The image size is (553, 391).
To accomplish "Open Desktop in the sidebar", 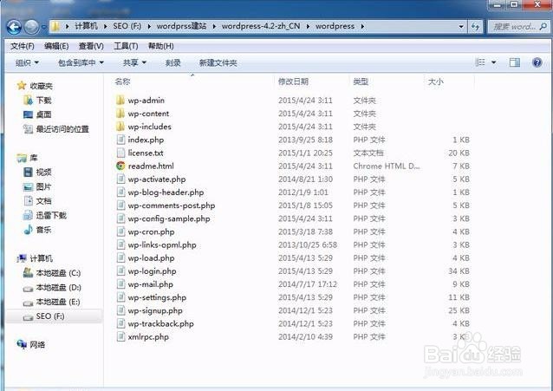I will [38, 114].
